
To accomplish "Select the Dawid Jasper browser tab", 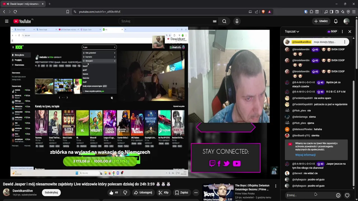I will [23, 4].
